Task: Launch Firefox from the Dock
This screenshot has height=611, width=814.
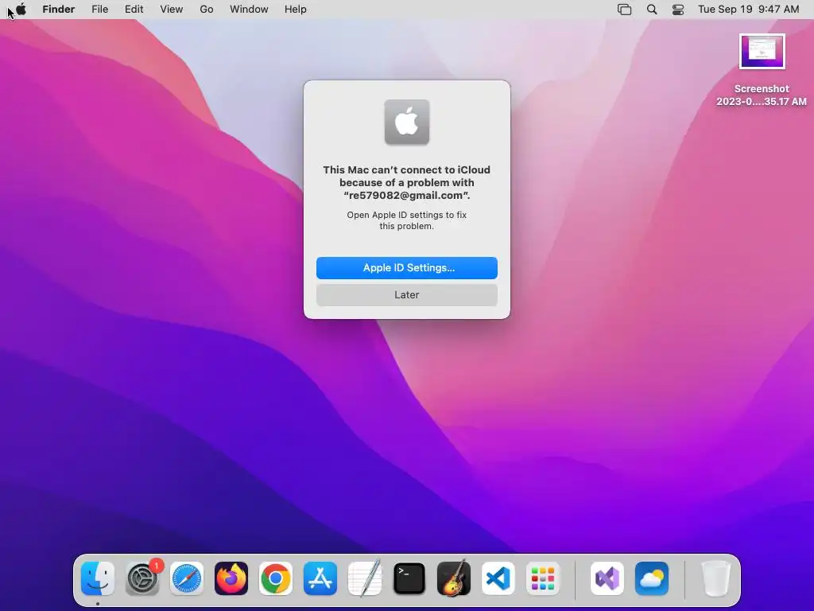Action: 231,578
